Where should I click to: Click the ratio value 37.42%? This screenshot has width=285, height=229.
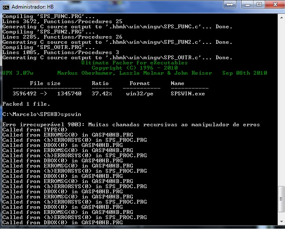[x=102, y=94]
